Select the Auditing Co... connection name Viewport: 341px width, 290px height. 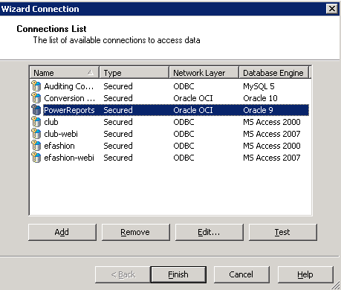coord(69,86)
